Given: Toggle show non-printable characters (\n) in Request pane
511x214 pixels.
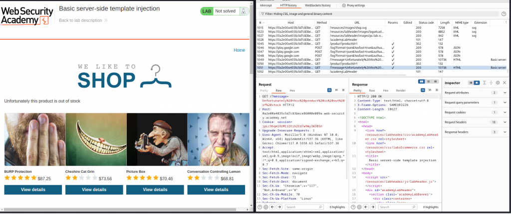Looking at the screenshot, I should tap(336, 90).
